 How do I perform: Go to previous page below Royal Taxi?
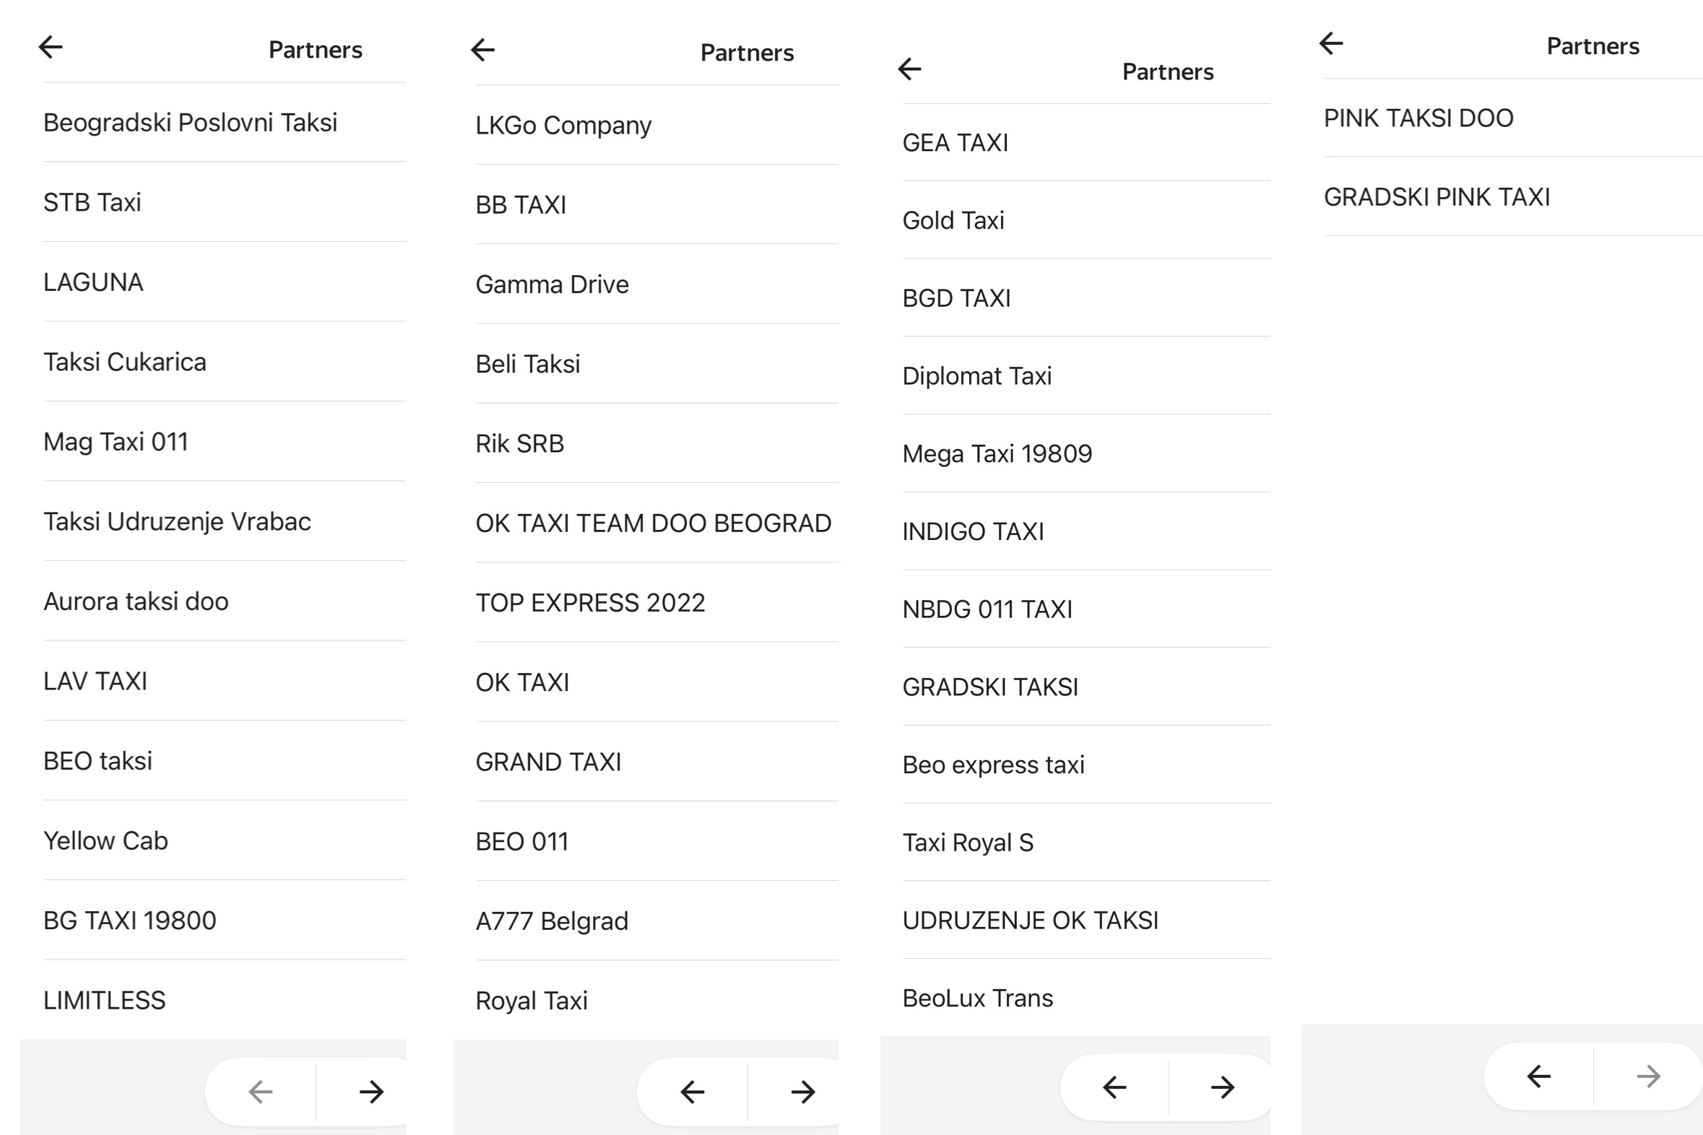coord(692,1092)
